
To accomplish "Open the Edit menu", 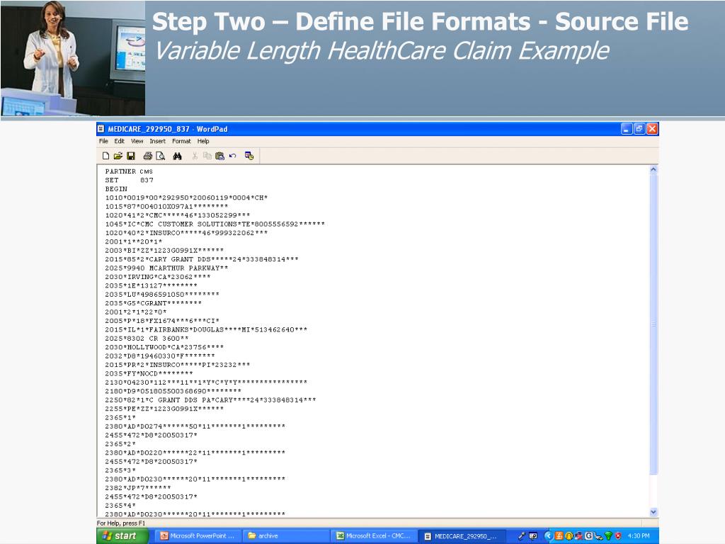I will (119, 141).
